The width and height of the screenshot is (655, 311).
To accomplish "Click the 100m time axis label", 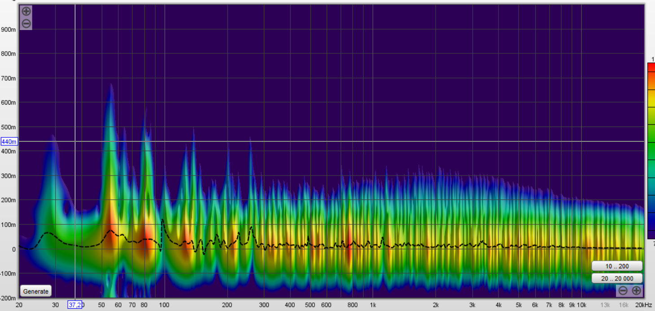I will (x=9, y=225).
